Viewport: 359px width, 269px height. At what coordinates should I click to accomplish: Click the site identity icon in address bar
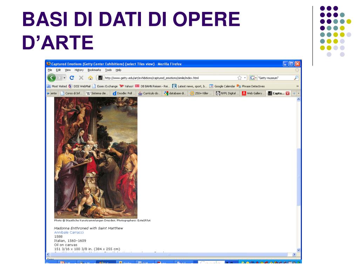(100, 78)
